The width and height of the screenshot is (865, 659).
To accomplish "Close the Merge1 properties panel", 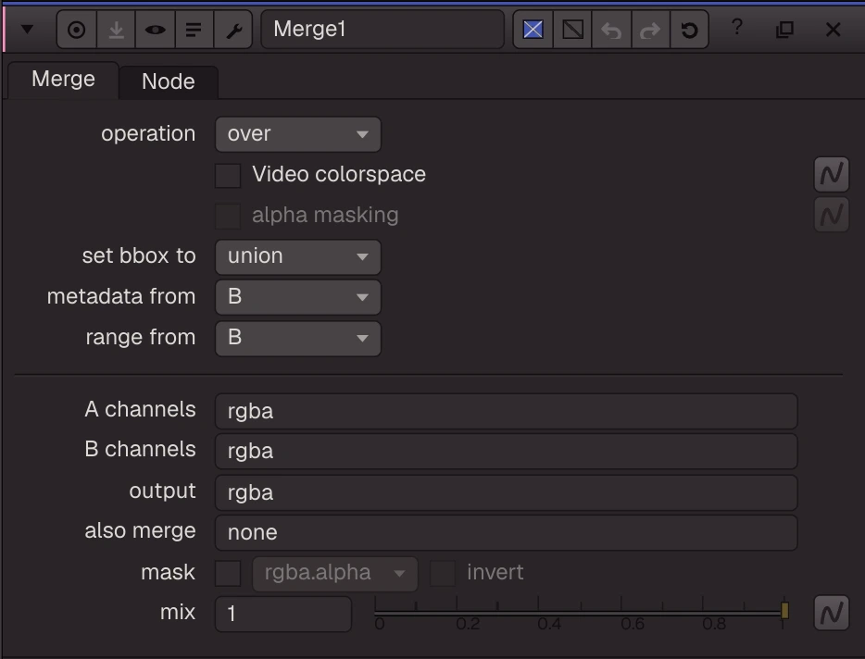I will click(x=833, y=30).
